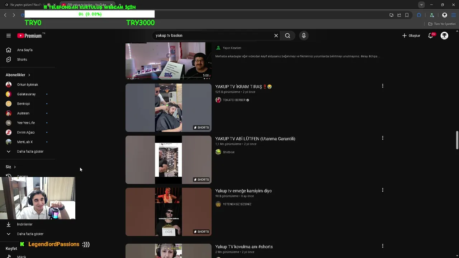The width and height of the screenshot is (459, 258).
Task: Click the Shidbost channel avatar
Action: (218, 152)
